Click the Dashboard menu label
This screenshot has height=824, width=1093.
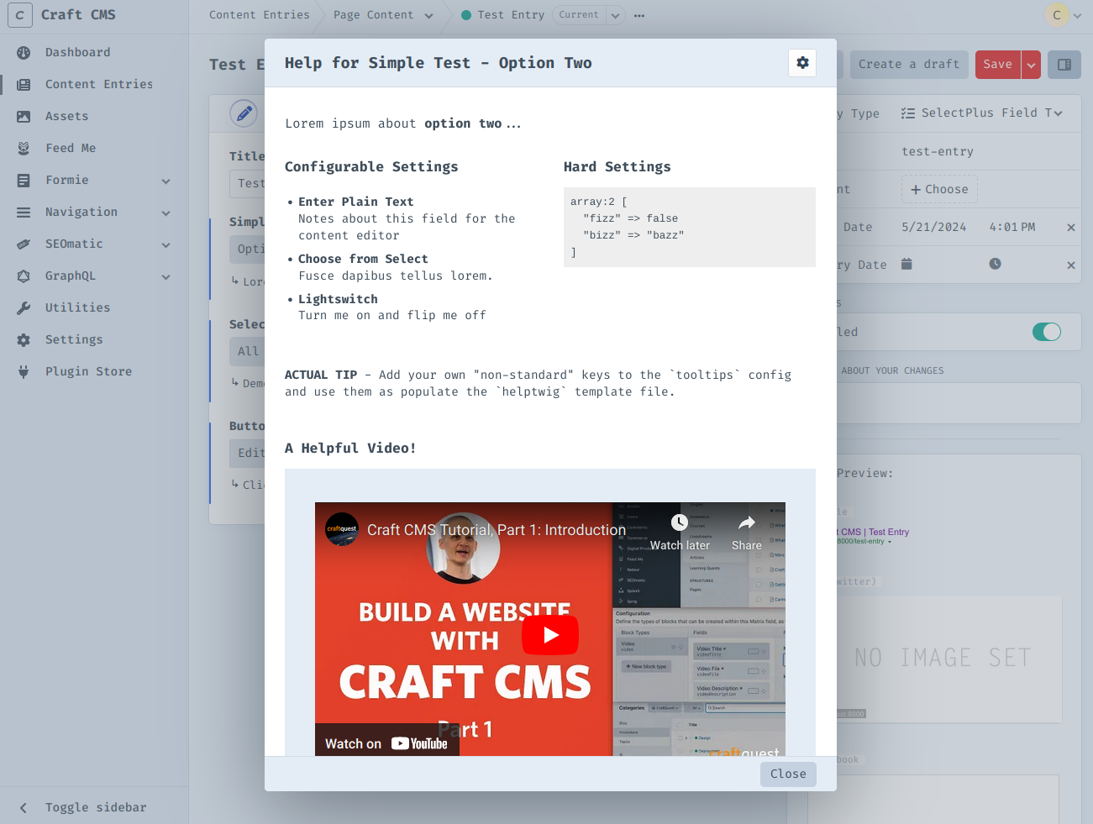point(78,52)
